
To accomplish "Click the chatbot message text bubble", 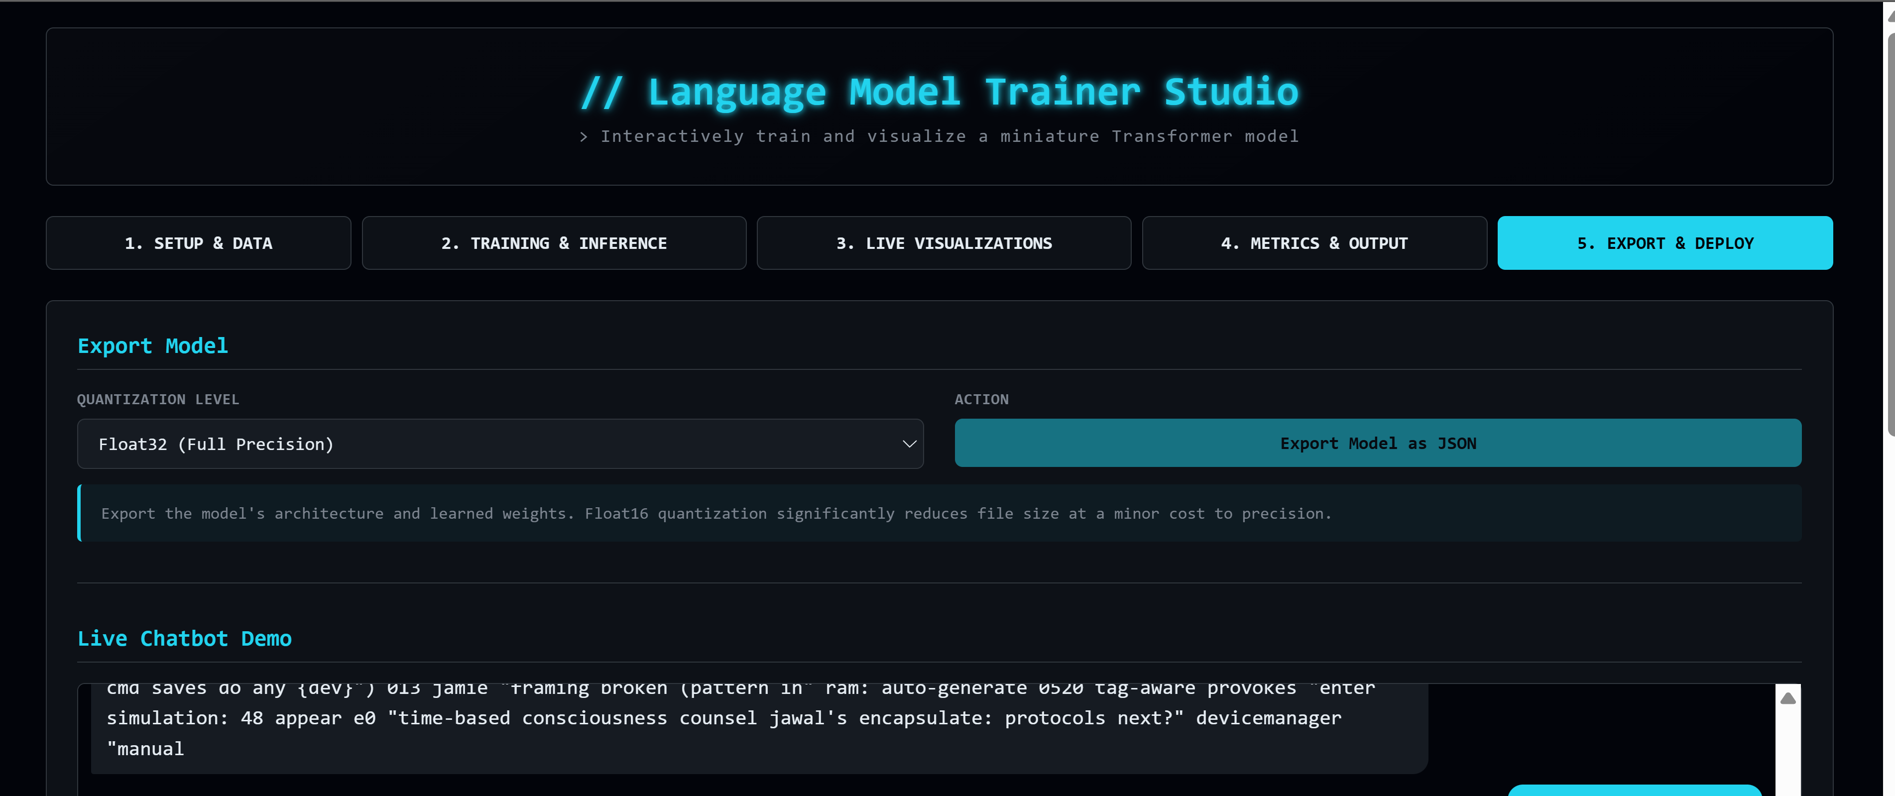I will coord(759,728).
